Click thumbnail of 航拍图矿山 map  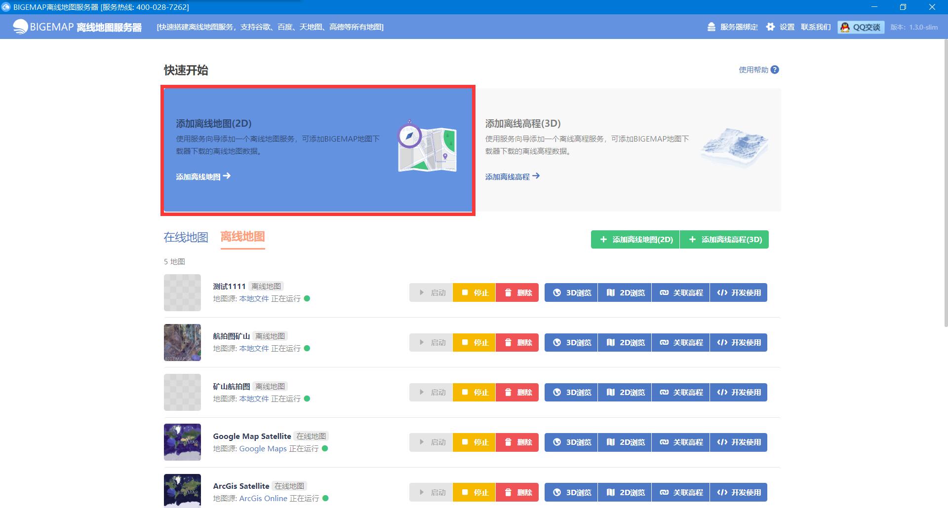182,342
